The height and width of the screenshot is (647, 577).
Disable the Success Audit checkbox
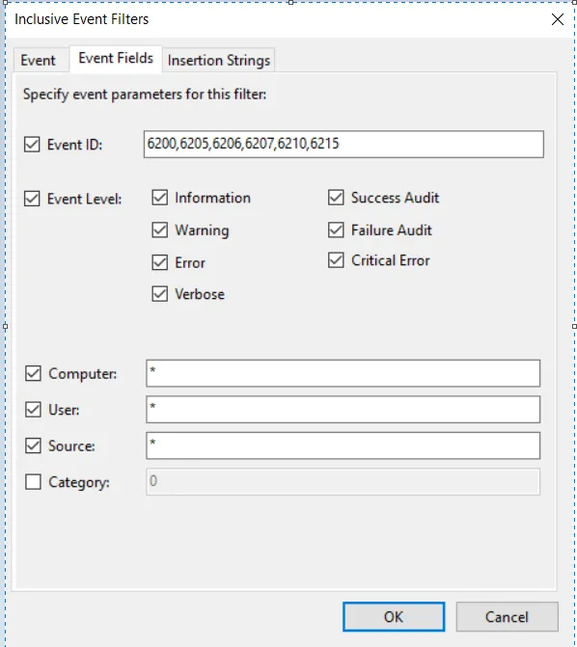tap(336, 198)
